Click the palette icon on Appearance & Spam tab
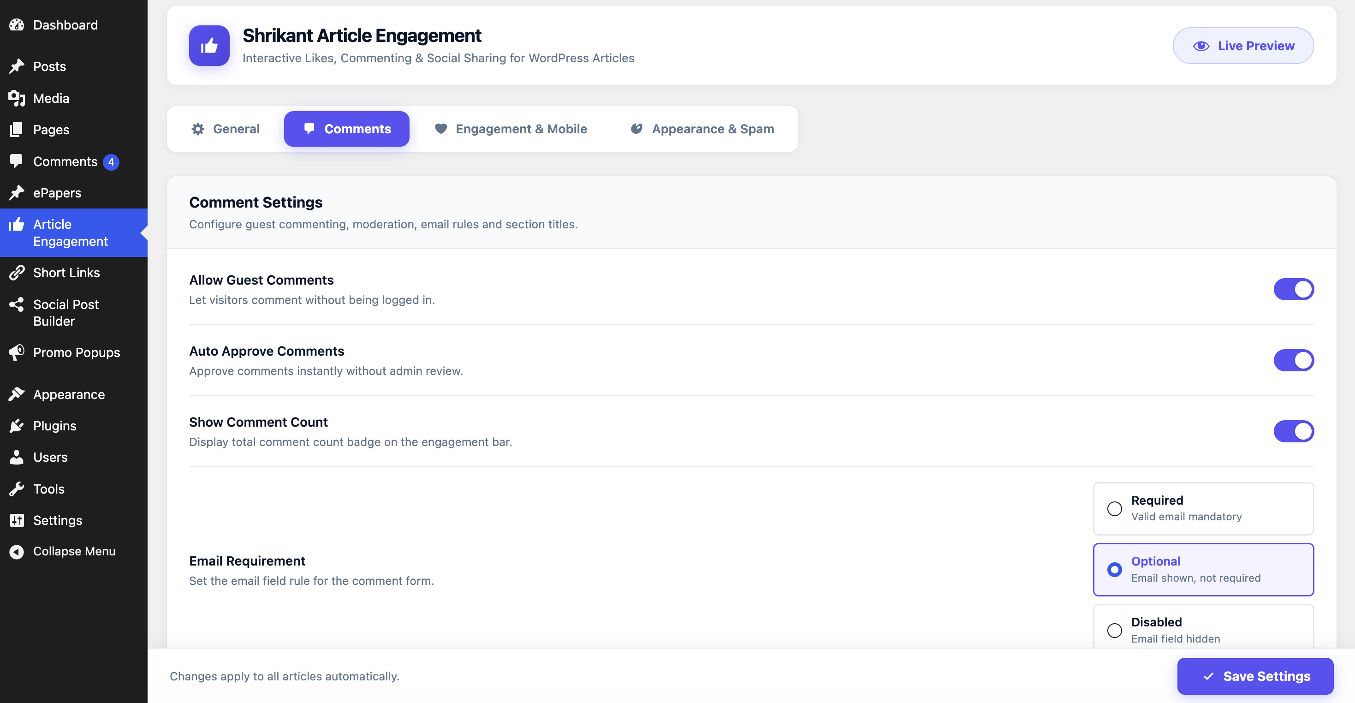Viewport: 1355px width, 703px height. [636, 129]
